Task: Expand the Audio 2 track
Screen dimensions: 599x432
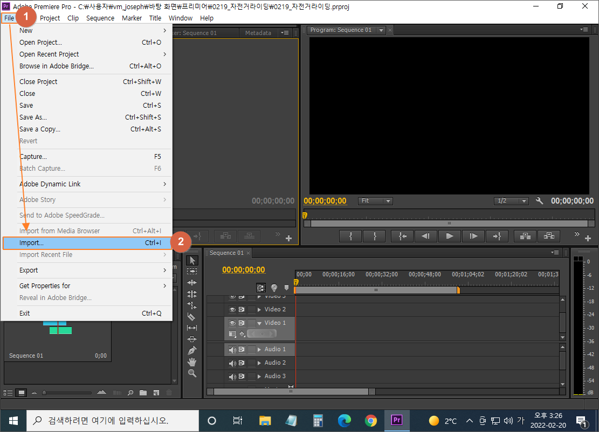Action: click(x=259, y=363)
